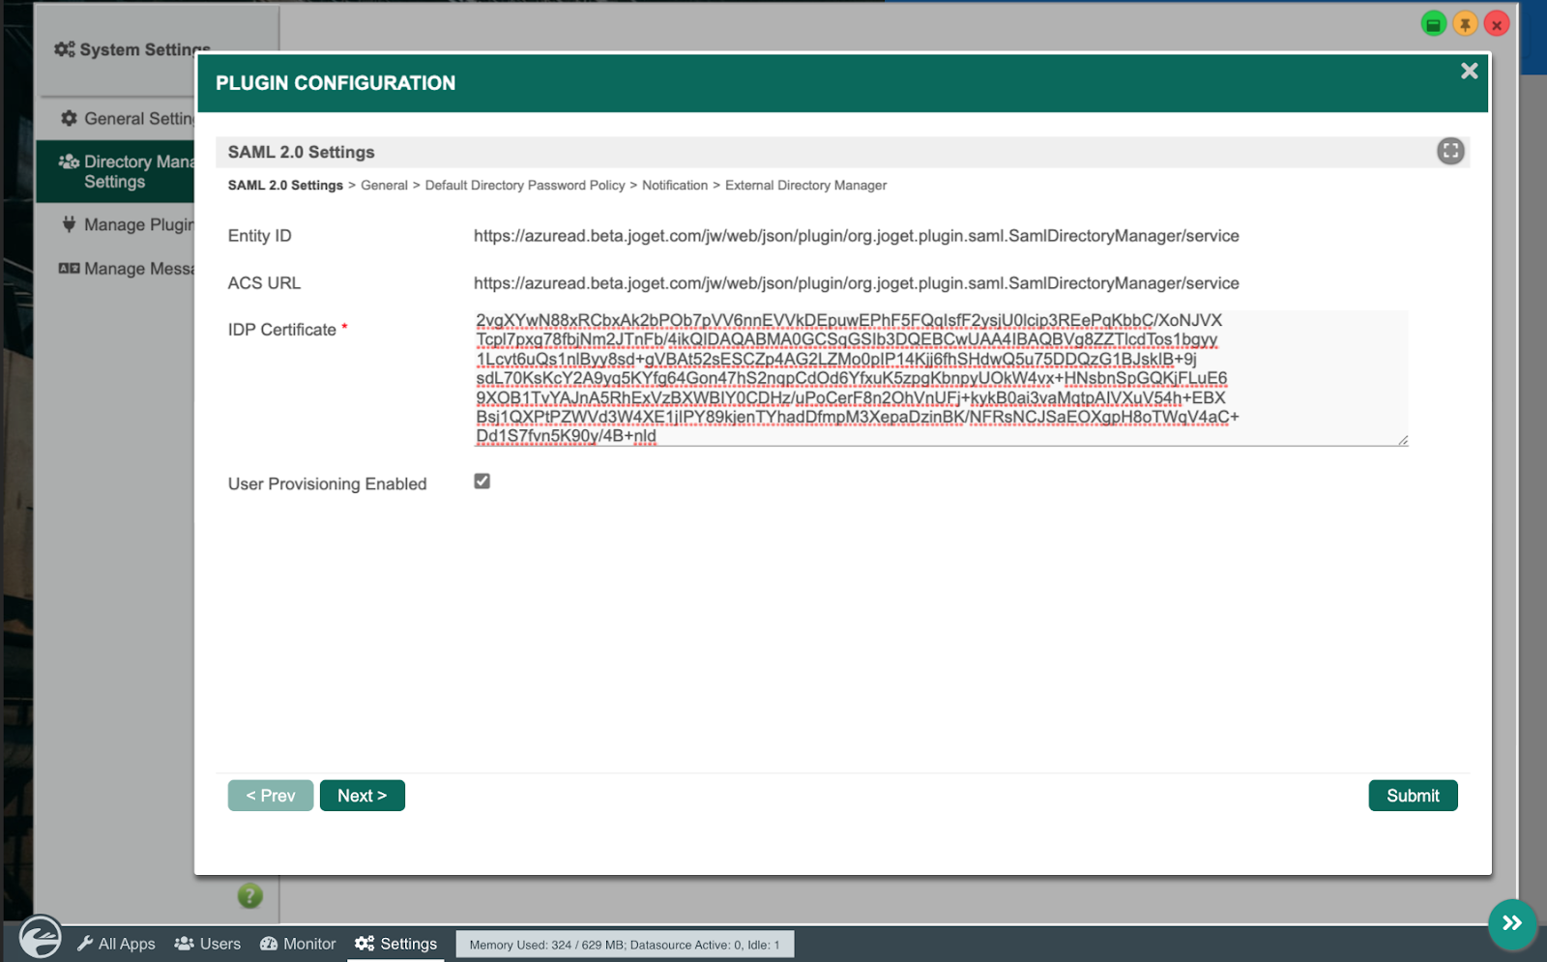Click the Manage Messages language icon
The height and width of the screenshot is (962, 1547).
click(69, 268)
